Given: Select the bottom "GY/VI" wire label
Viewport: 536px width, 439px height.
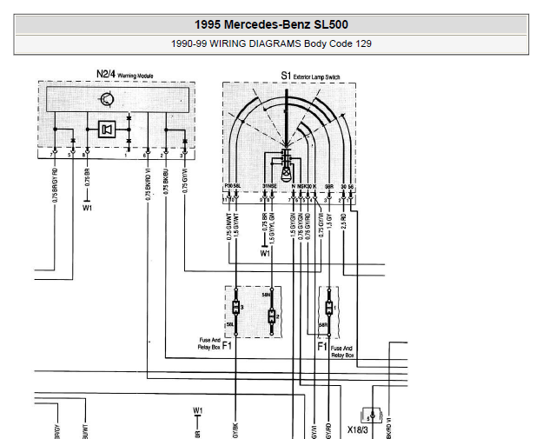Looking at the screenshot, I should pos(314,432).
